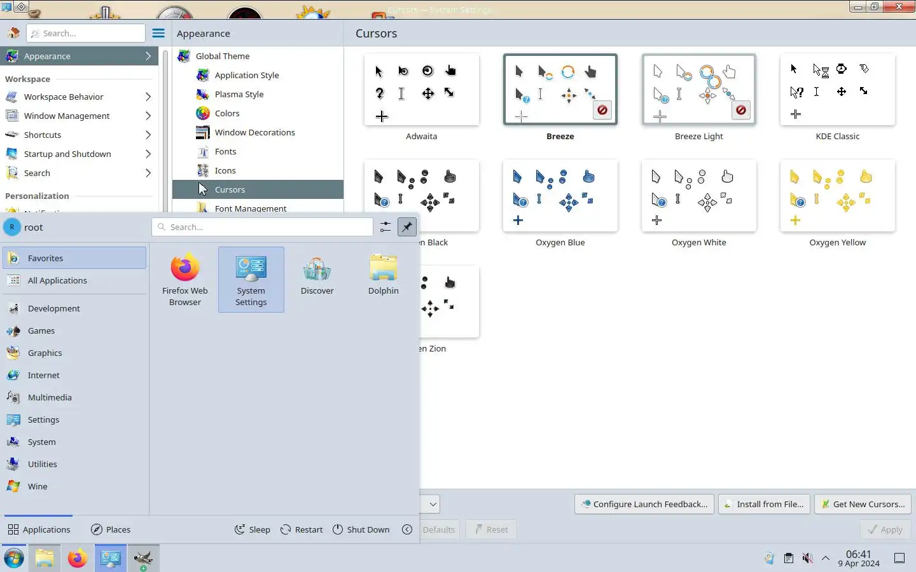Expand the Search settings category
916x572 pixels.
[x=148, y=173]
